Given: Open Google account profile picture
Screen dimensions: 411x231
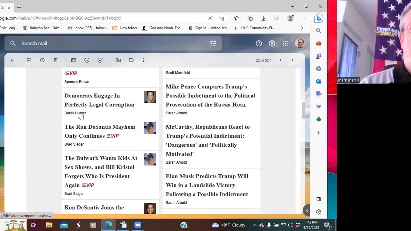Looking at the screenshot, I should [x=300, y=43].
